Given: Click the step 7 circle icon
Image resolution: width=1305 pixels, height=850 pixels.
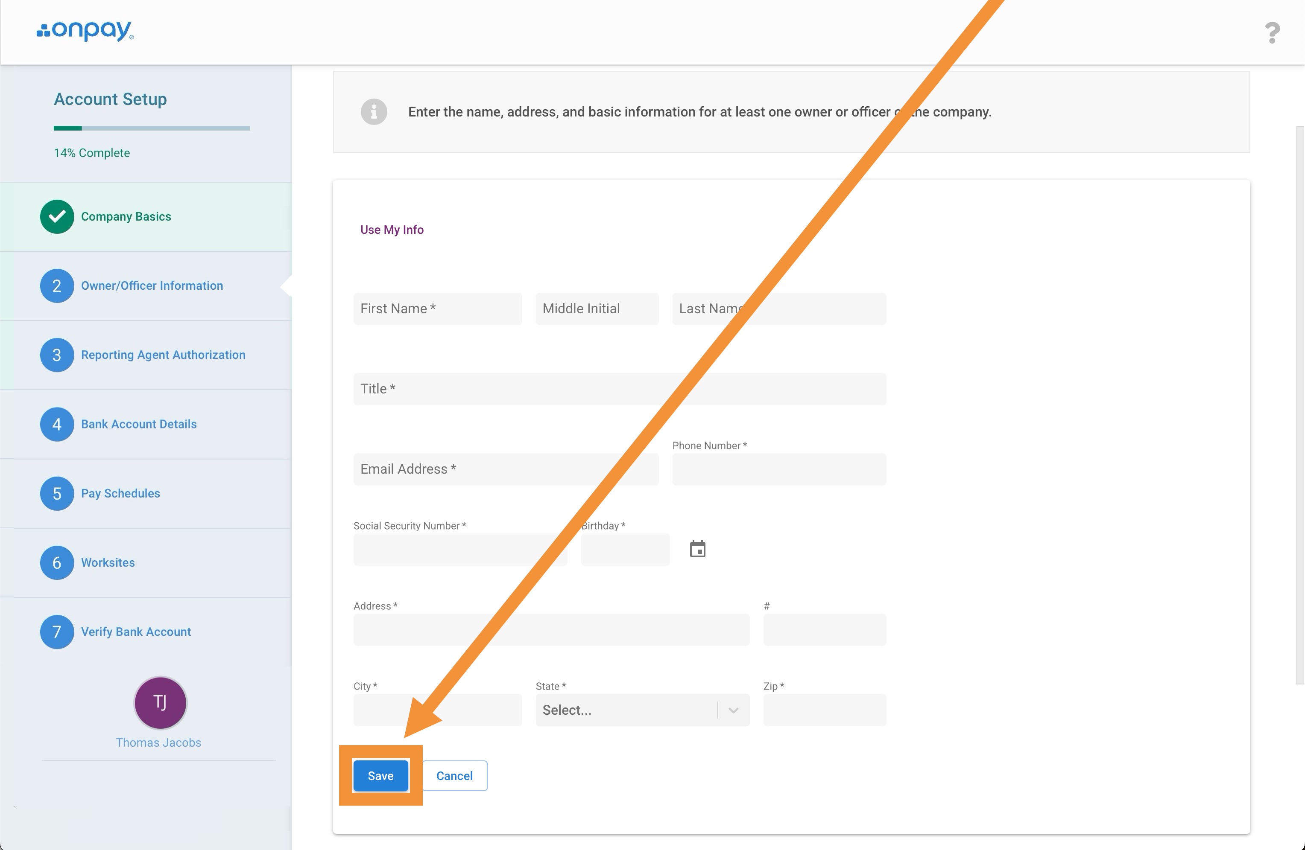Looking at the screenshot, I should click(x=57, y=632).
